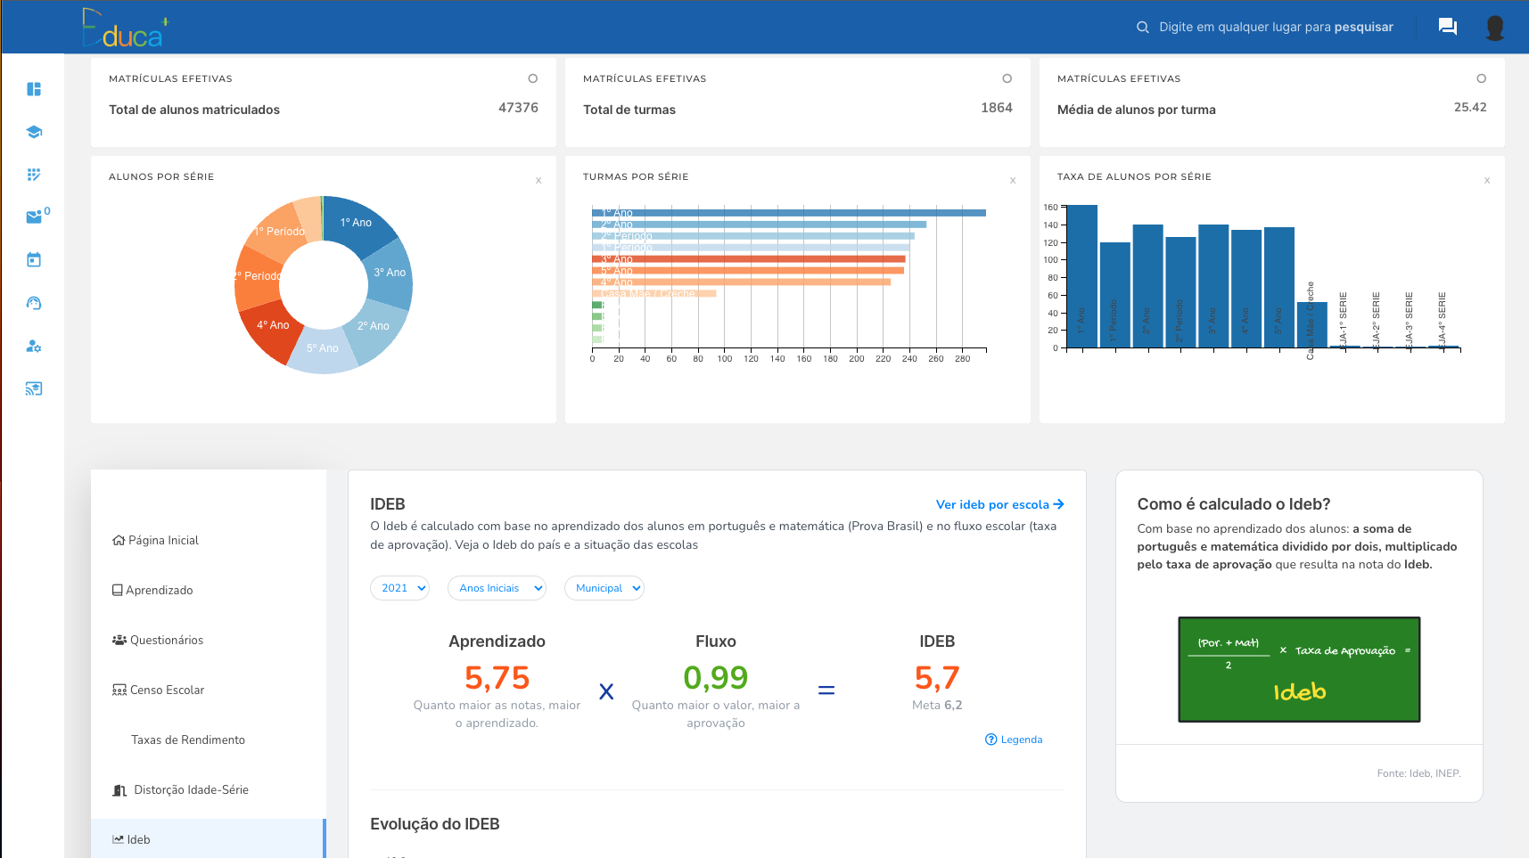Open the Municipal network dropdown

pyautogui.click(x=604, y=588)
